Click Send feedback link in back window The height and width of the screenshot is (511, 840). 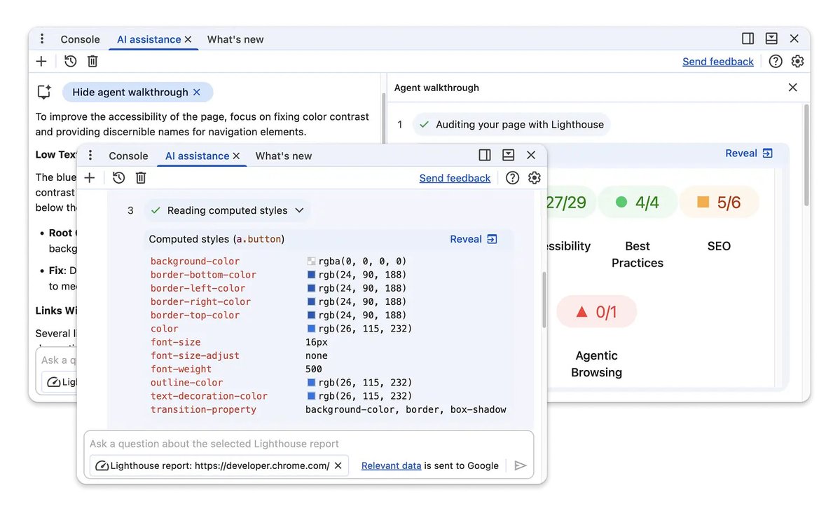coord(718,62)
